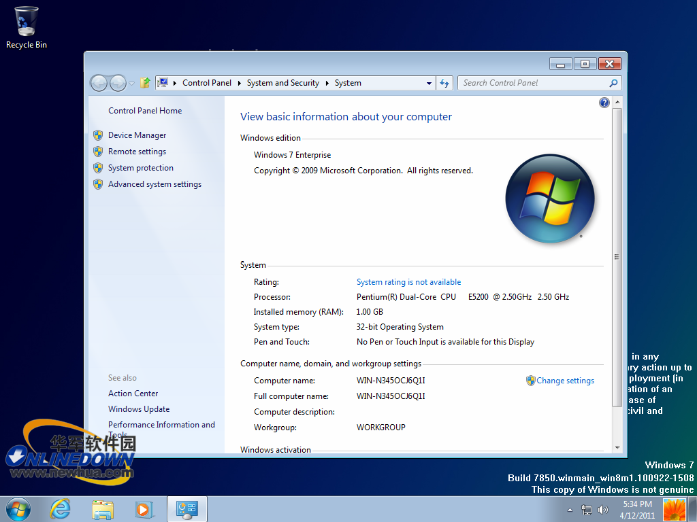
Task: Click shield icon beside System protection
Action: click(x=98, y=168)
